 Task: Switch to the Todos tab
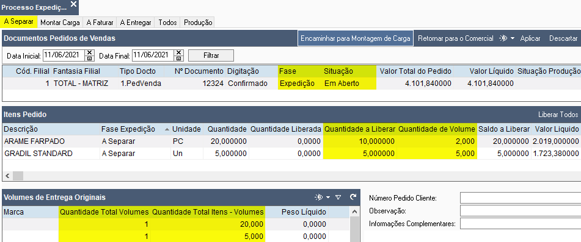coord(167,22)
